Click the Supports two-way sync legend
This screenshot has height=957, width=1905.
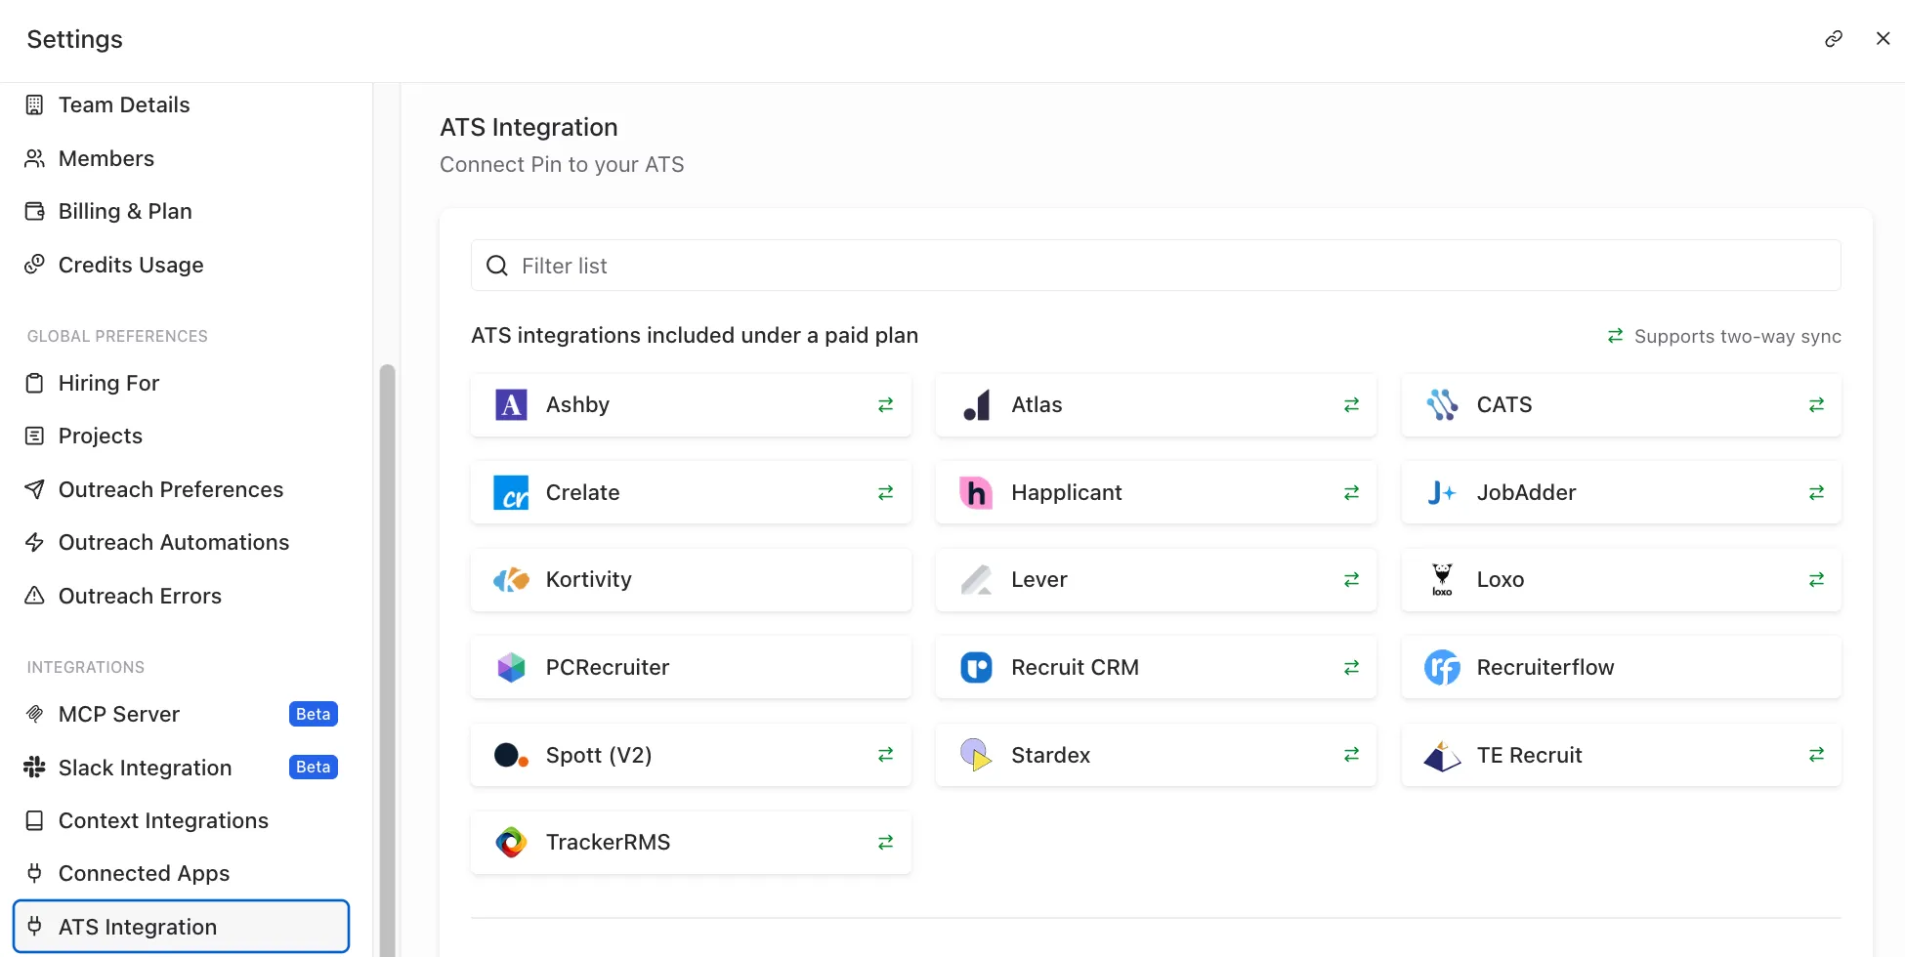click(x=1724, y=336)
